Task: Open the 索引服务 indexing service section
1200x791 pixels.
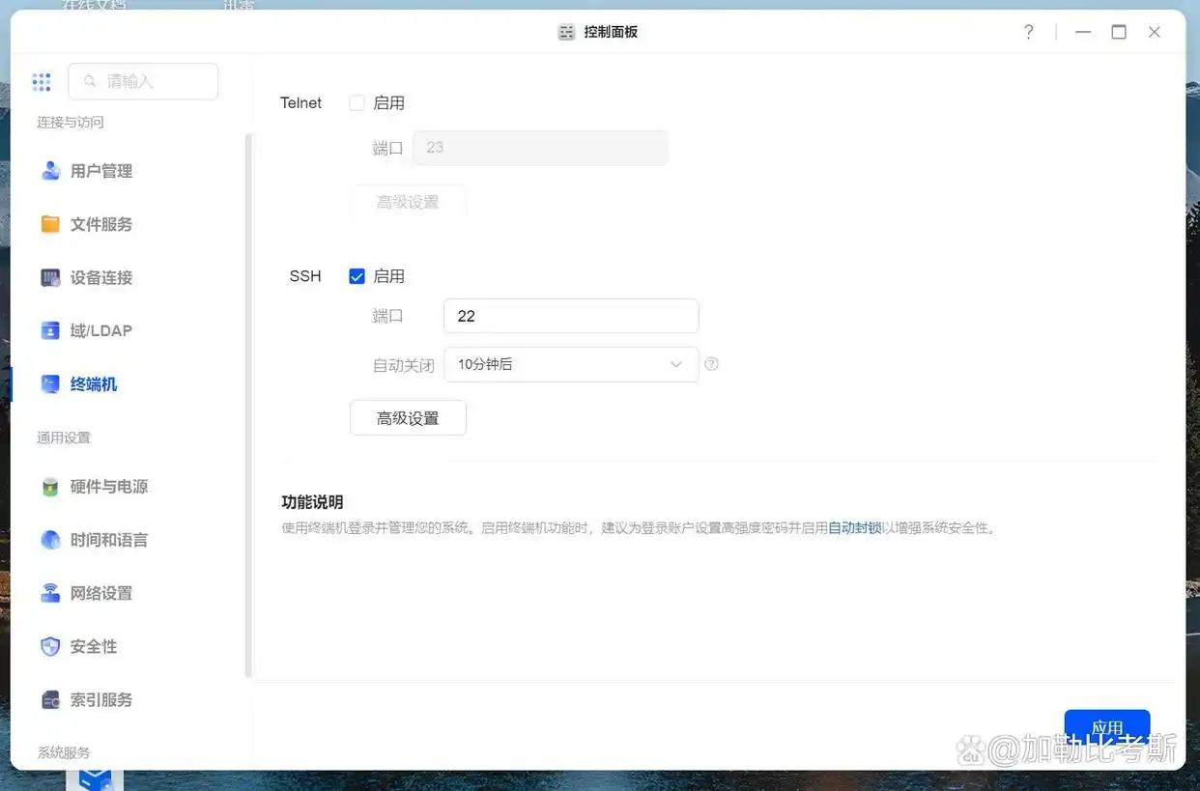Action: pos(104,699)
